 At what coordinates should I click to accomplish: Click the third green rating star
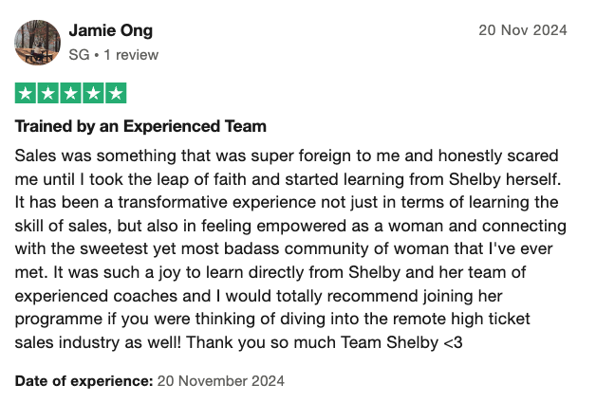pos(70,93)
